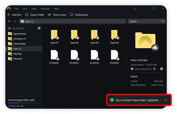Select the UI.sketch file below Vault 02

[x=74, y=57]
